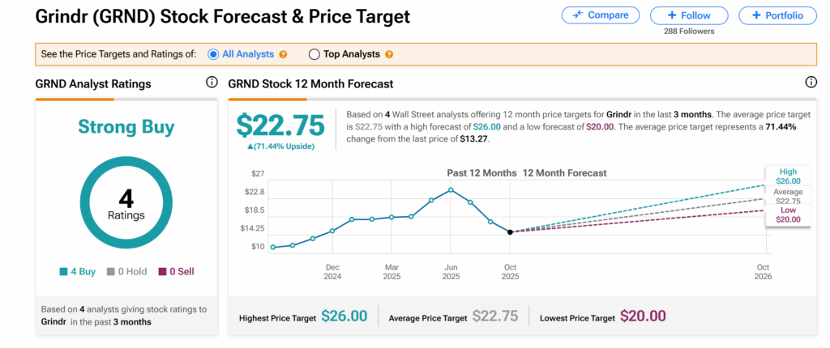This screenshot has width=830, height=348.
Task: Select the Top Analysts radio option
Action: (314, 54)
